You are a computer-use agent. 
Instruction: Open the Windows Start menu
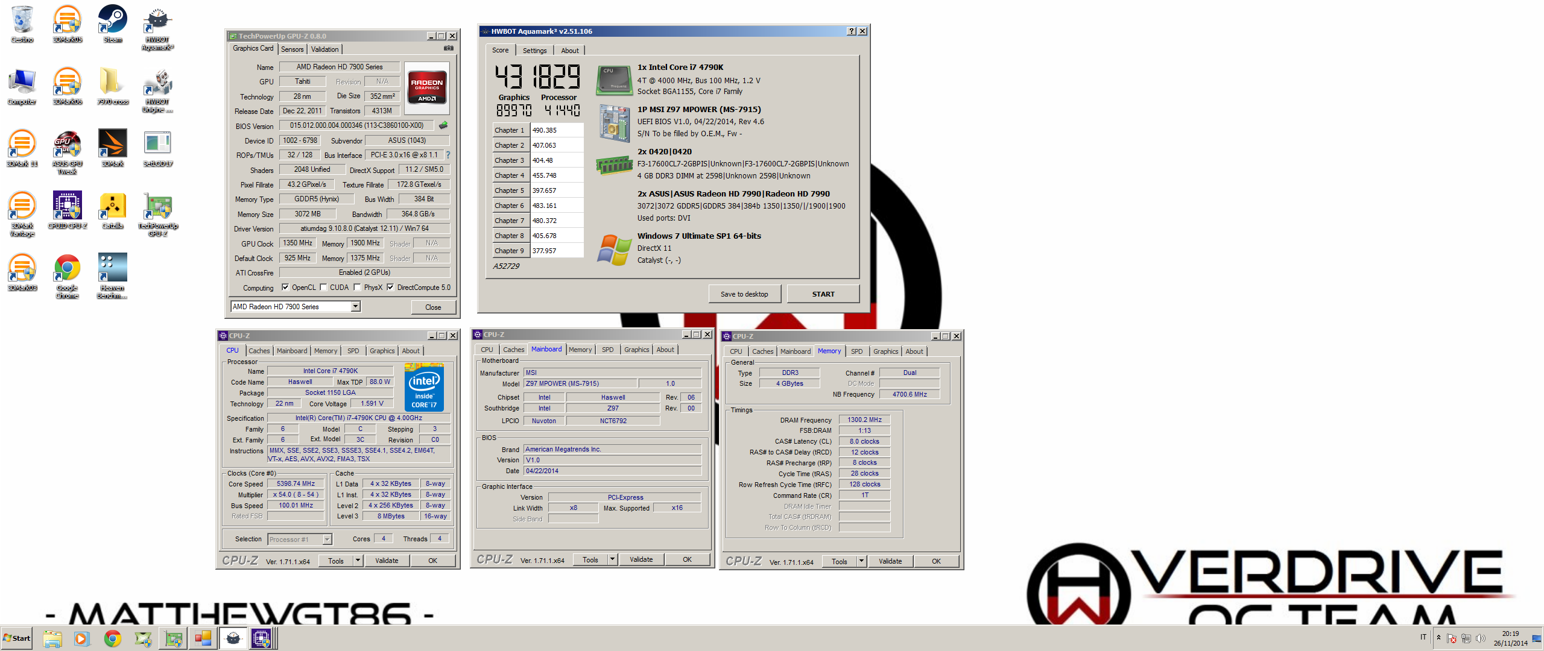pyautogui.click(x=17, y=638)
